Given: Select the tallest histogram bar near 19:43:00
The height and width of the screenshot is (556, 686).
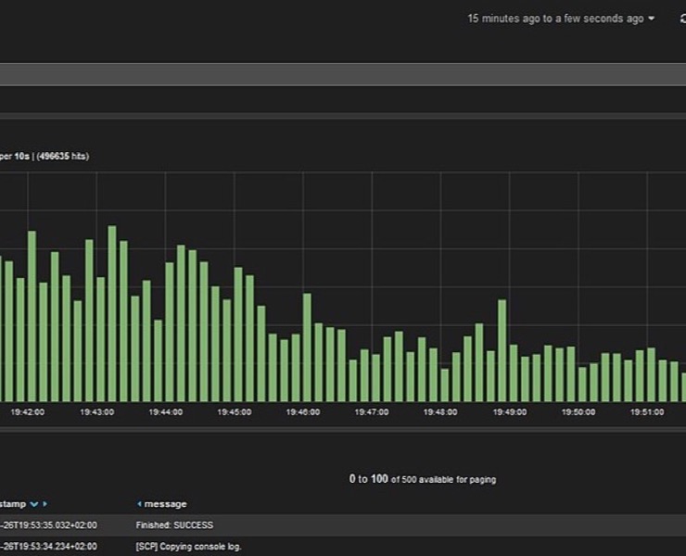Looking at the screenshot, I should click(x=112, y=313).
